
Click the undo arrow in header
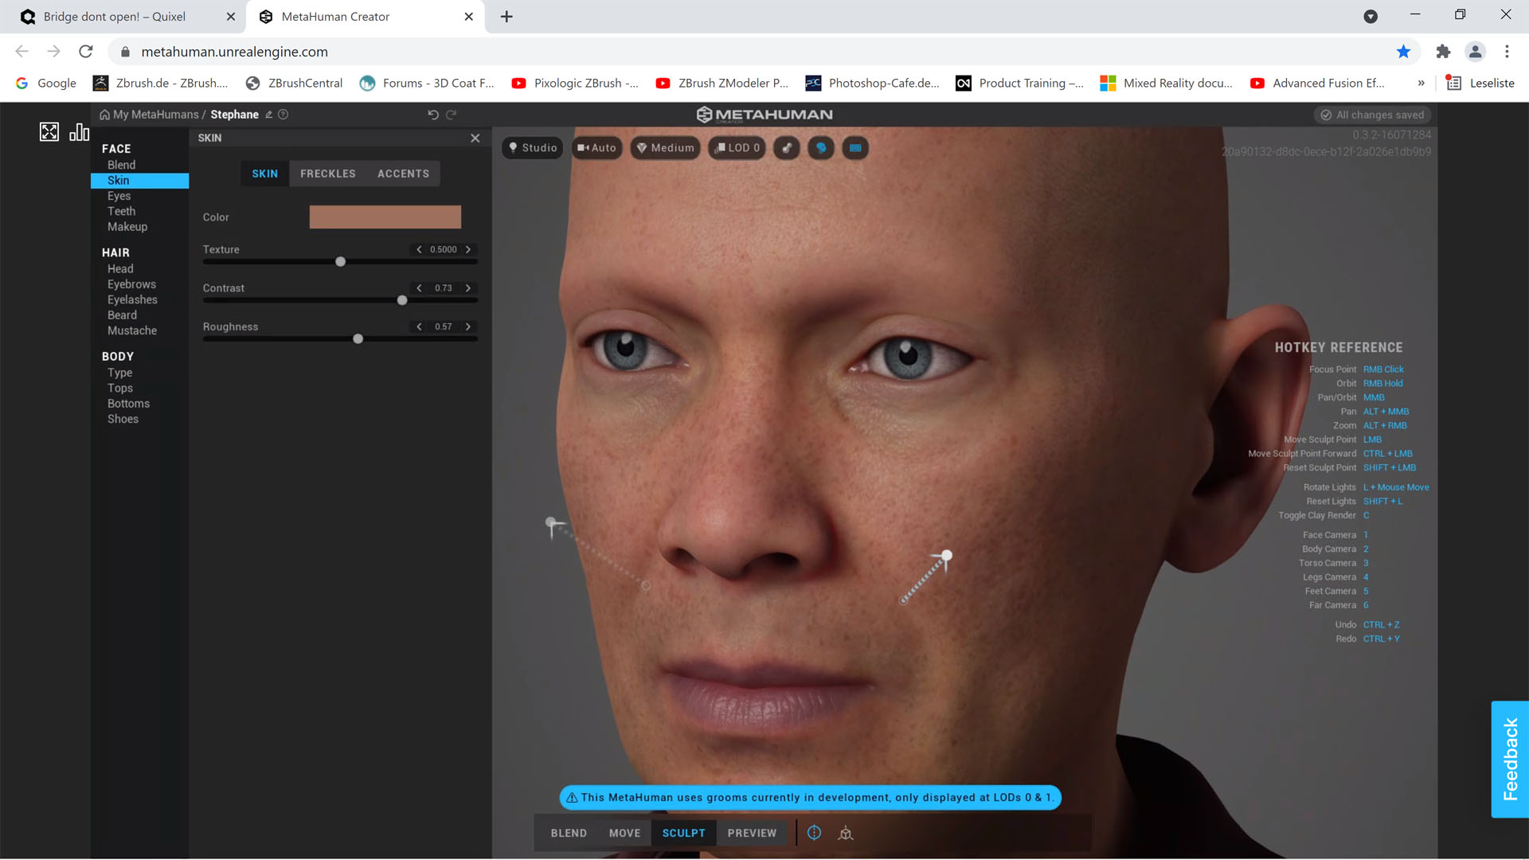(x=433, y=115)
